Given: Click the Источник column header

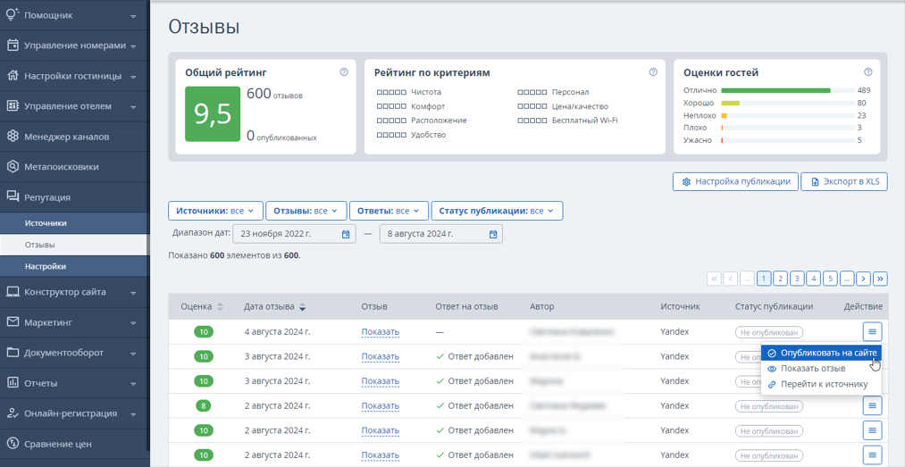Looking at the screenshot, I should tap(680, 307).
